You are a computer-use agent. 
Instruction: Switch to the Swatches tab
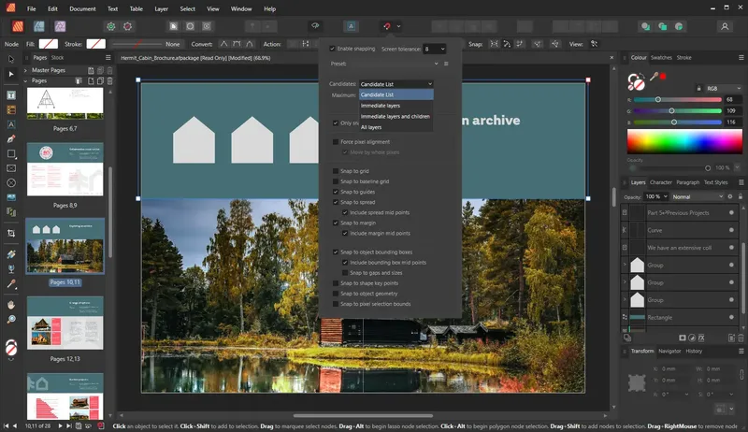coord(661,58)
